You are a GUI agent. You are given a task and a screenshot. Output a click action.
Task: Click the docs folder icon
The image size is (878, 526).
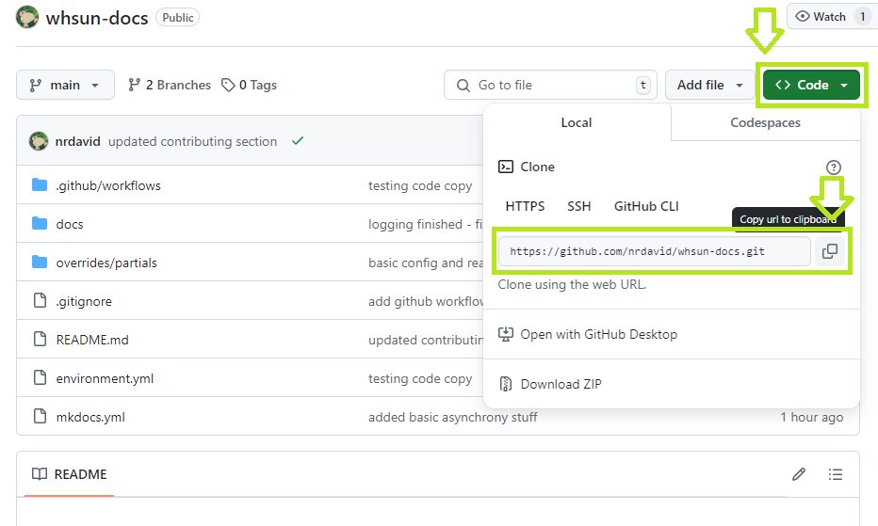click(40, 224)
